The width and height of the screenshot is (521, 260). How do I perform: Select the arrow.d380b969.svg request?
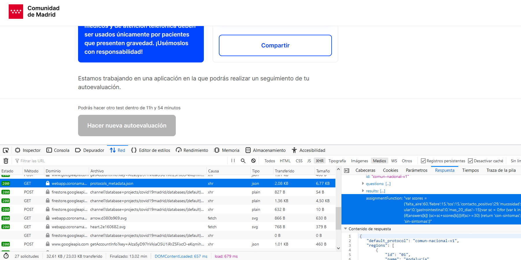(x=168, y=218)
